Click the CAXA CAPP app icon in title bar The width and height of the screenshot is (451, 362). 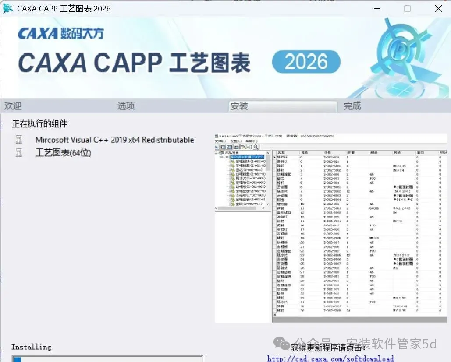(7, 9)
